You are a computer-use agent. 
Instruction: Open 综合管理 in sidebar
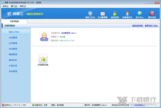(x=13, y=49)
